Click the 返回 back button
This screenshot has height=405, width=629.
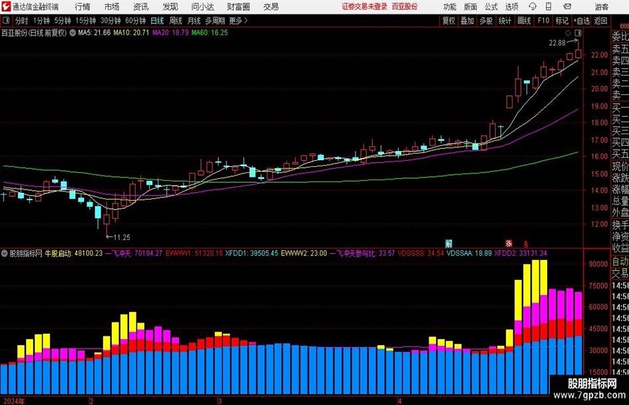pyautogui.click(x=600, y=21)
